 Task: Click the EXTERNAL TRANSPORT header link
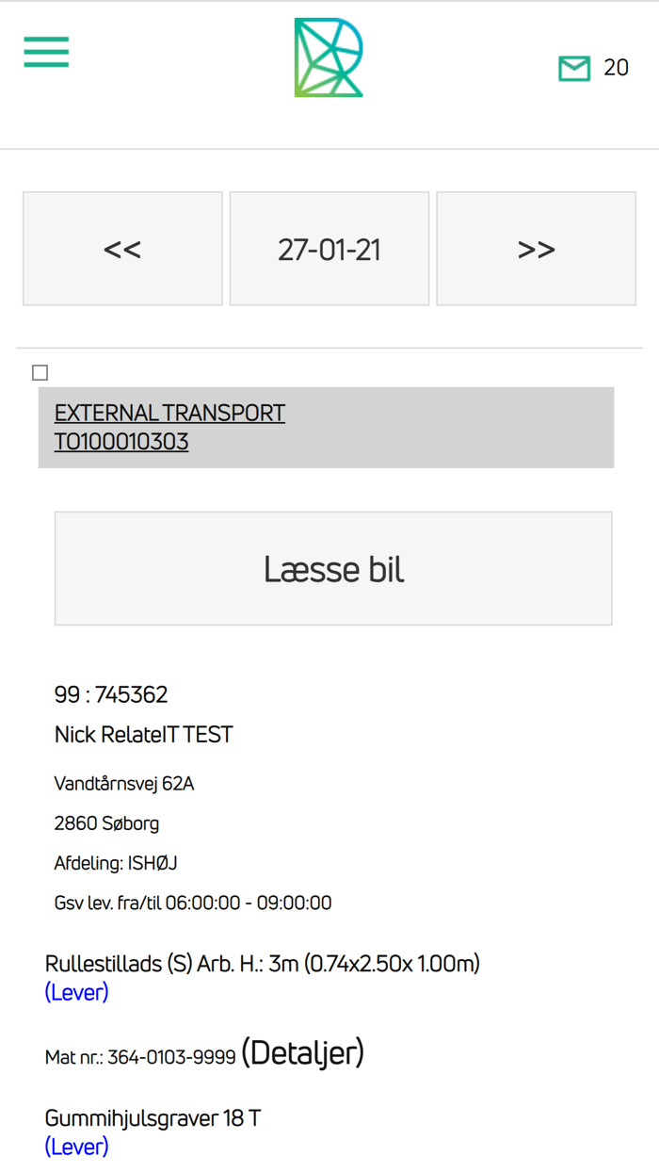tap(170, 413)
